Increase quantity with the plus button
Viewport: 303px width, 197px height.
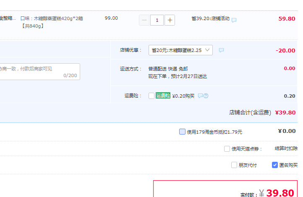[x=170, y=20]
